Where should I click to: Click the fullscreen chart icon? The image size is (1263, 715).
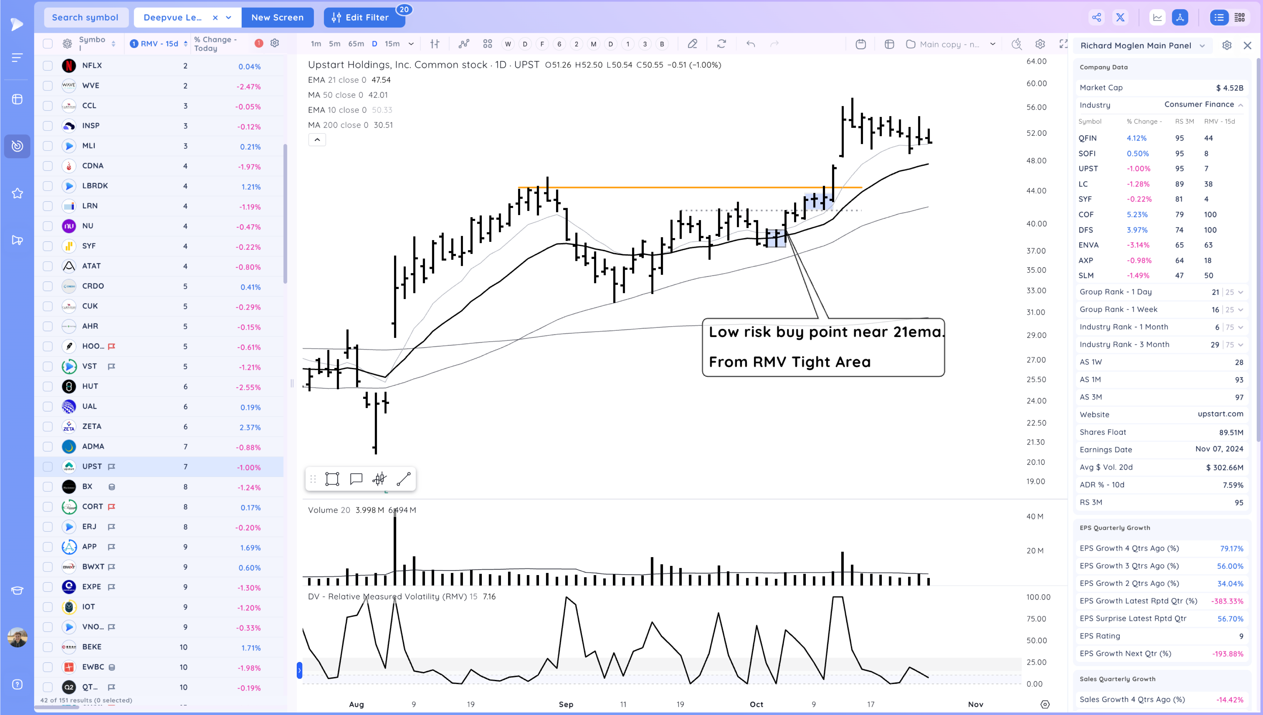[1063, 44]
